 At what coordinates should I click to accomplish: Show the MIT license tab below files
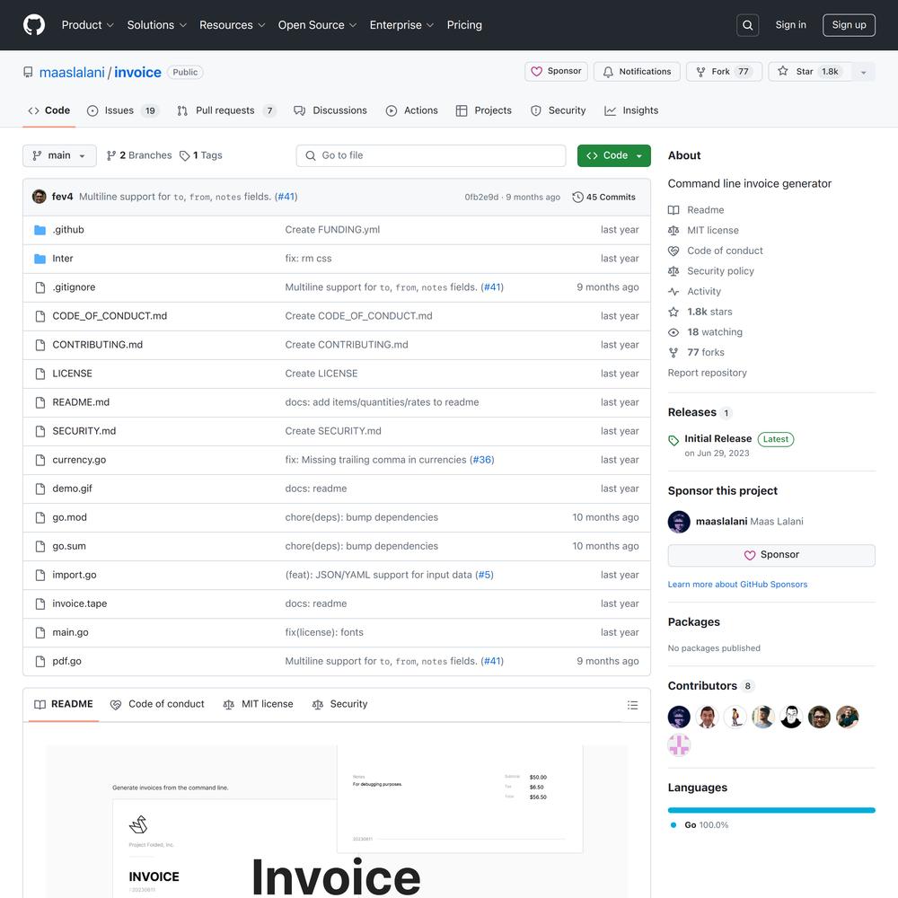[x=259, y=704]
